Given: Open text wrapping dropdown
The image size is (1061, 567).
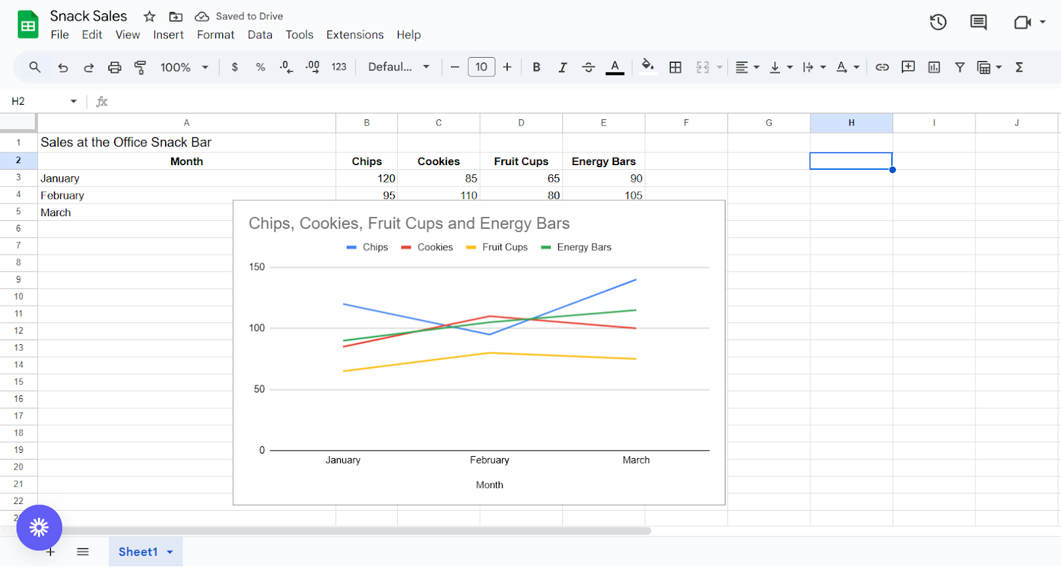Looking at the screenshot, I should tap(814, 67).
